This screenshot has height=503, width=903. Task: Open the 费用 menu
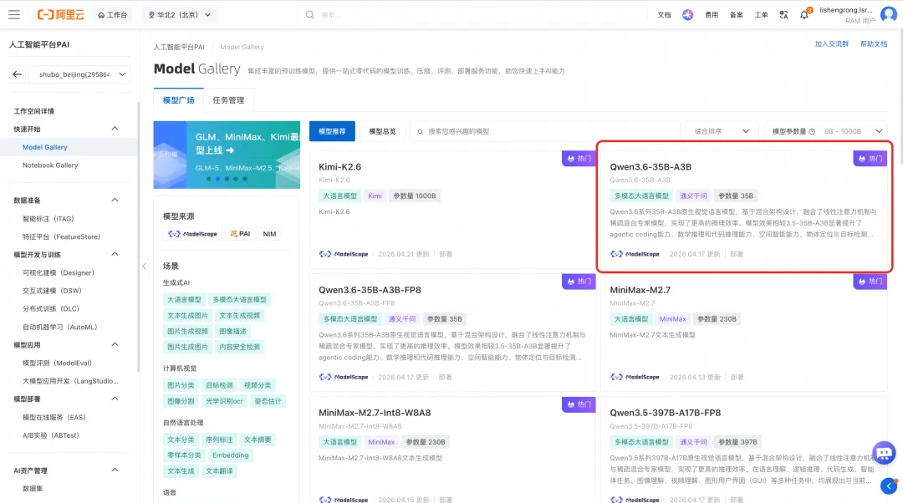[712, 15]
